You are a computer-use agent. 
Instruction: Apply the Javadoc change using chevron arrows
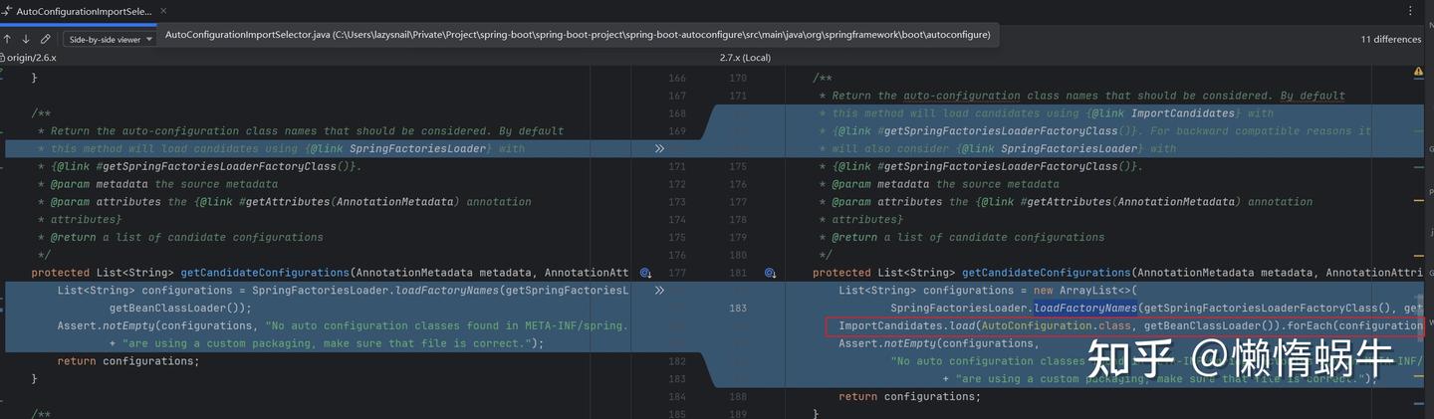coord(659,148)
